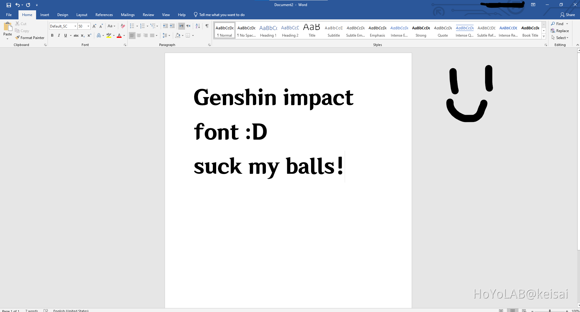Switch to the Insert tab
This screenshot has height=312, width=580.
(x=45, y=15)
